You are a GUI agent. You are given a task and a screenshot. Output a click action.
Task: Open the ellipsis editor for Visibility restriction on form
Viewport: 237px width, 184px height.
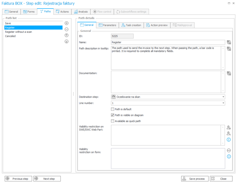pos(229,150)
